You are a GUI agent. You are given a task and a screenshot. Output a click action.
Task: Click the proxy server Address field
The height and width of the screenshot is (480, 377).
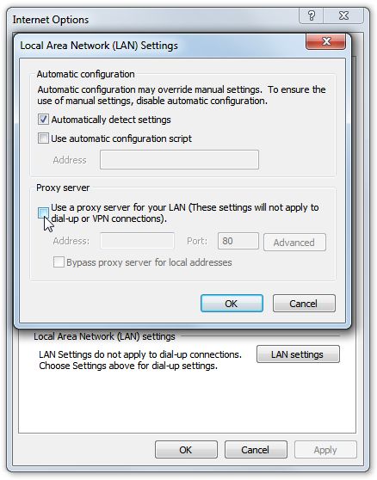click(x=137, y=241)
